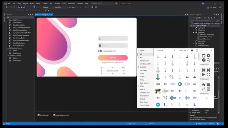This screenshot has height=128, width=228.
Task: Expand the References node in Solution Explorer
Action: click(x=193, y=30)
